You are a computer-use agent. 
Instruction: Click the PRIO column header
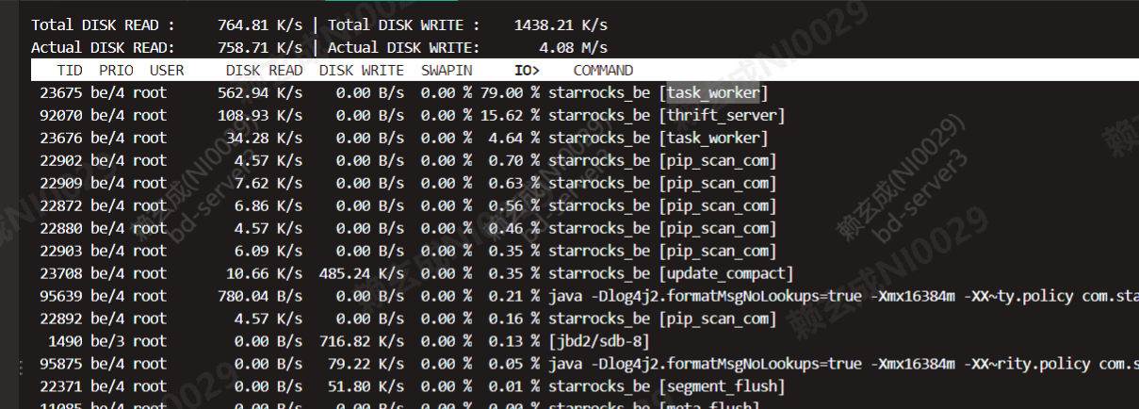[116, 71]
